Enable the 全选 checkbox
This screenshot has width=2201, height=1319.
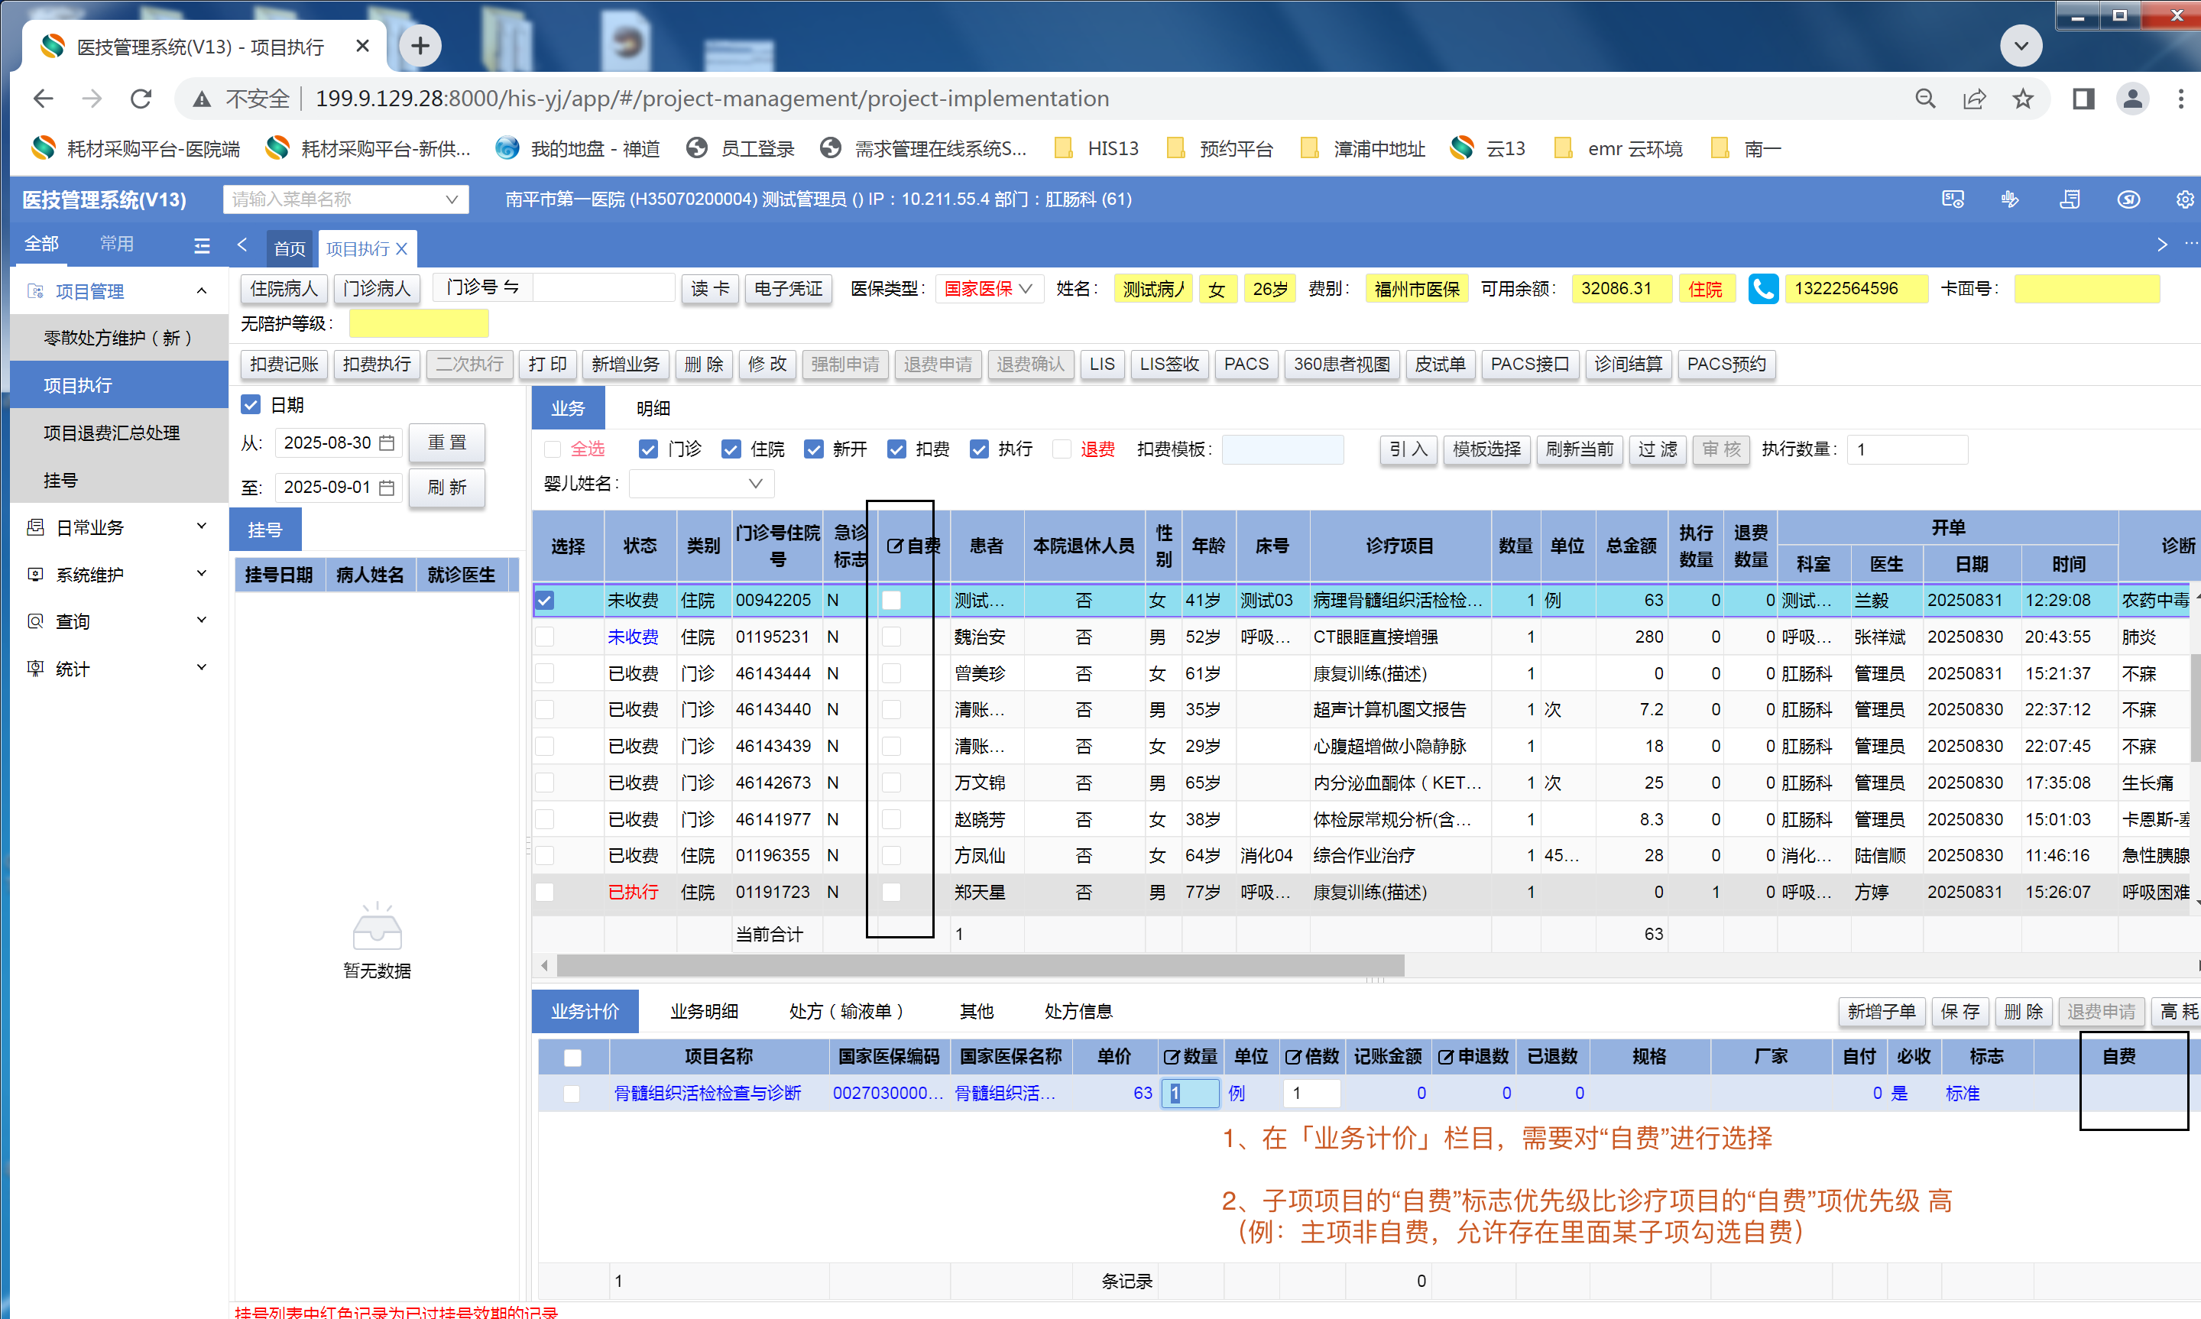click(x=552, y=450)
